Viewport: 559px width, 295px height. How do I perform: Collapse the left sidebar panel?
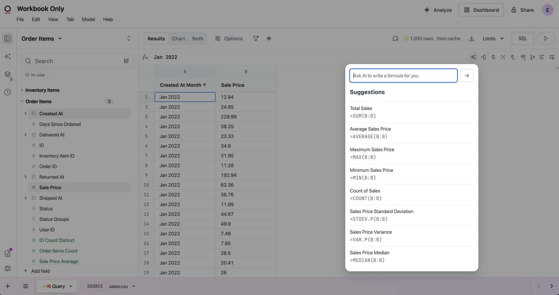click(x=7, y=38)
